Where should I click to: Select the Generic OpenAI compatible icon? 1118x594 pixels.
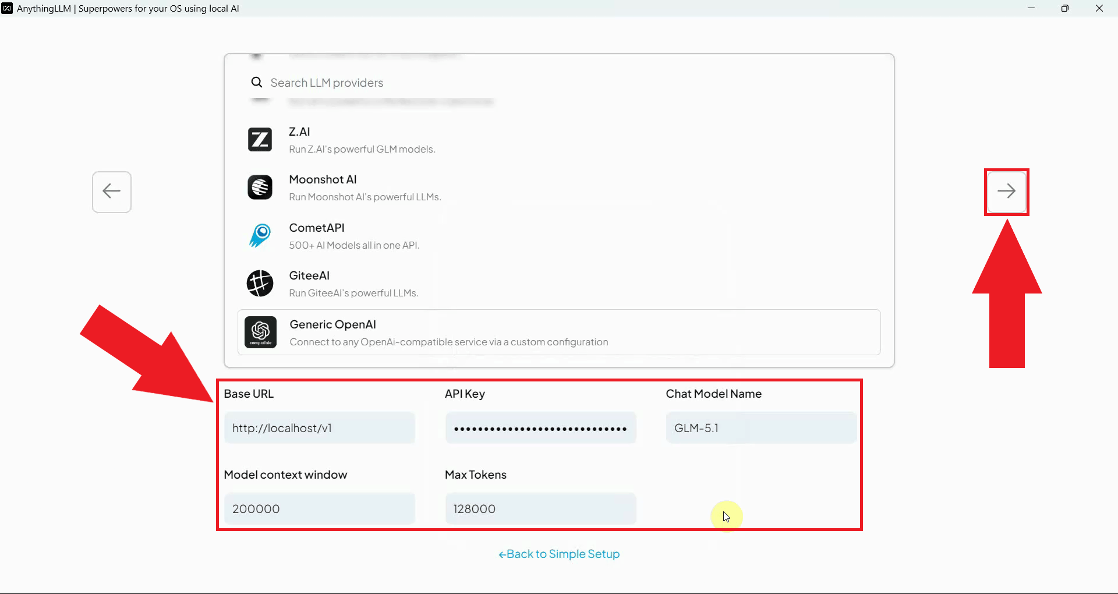click(x=260, y=332)
